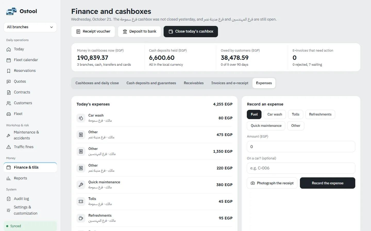This screenshot has width=371, height=231.
Task: Click the Quotes icon in the sidebar
Action: tap(9, 82)
